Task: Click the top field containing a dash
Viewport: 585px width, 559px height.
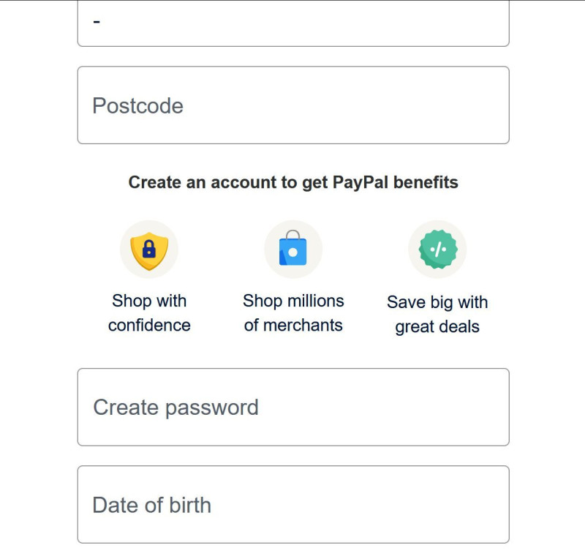Action: (293, 23)
